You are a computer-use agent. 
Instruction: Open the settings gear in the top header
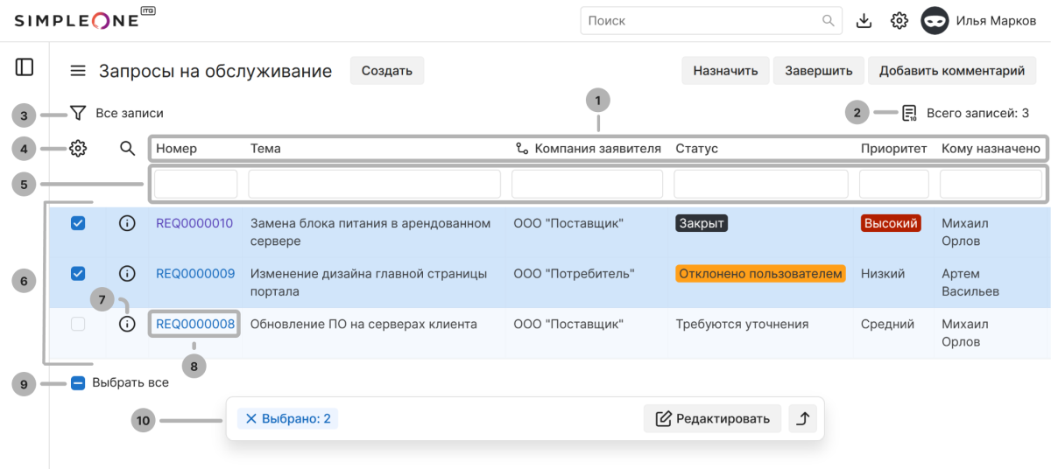click(x=899, y=20)
